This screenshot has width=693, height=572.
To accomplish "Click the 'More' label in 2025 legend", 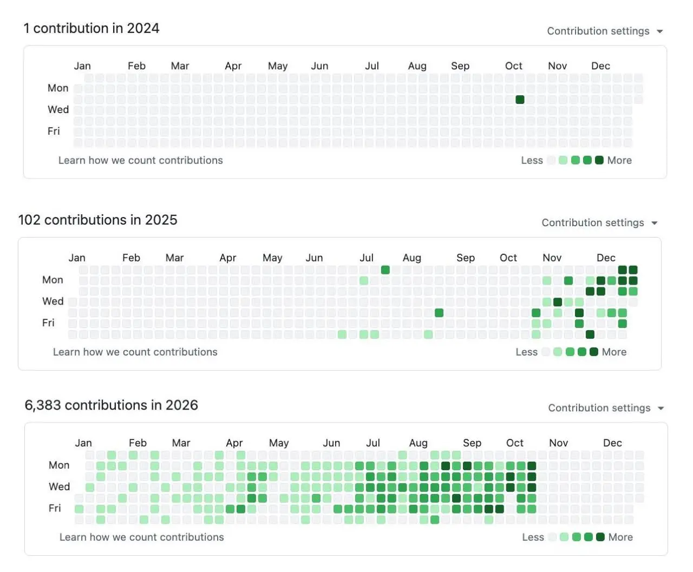I will coord(614,352).
